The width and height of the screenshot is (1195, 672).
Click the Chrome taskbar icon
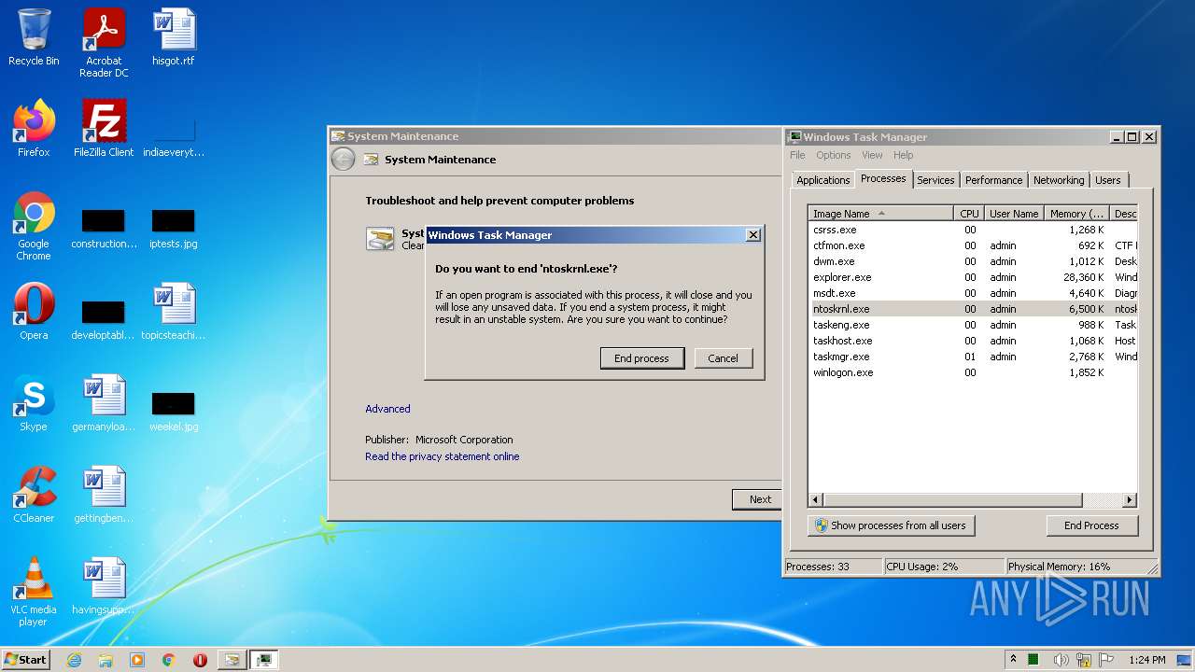tap(169, 660)
